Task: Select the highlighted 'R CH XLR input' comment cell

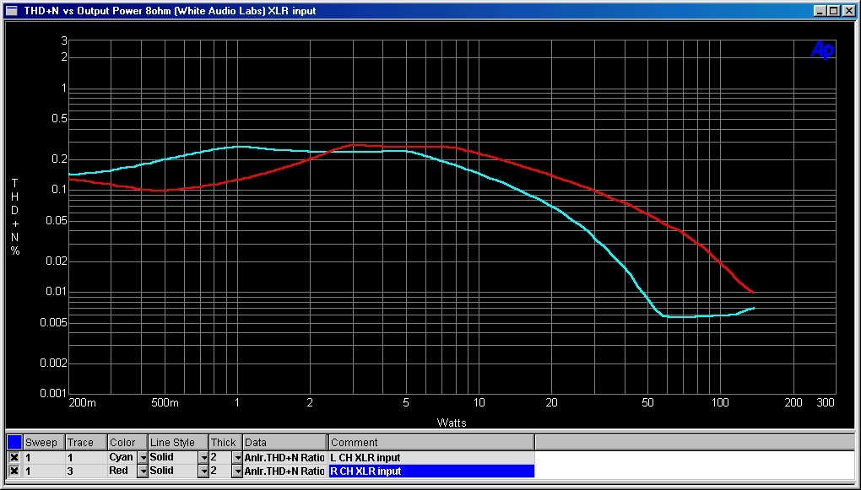Action: 431,471
